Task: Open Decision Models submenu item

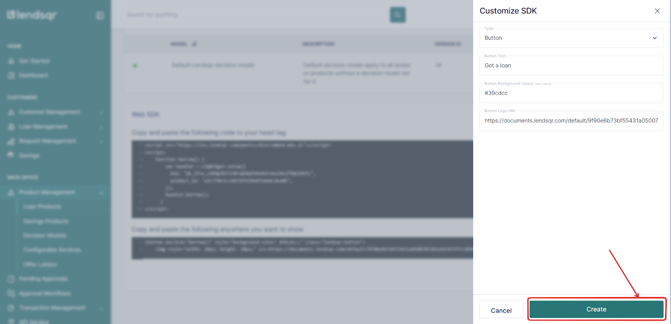Action: click(x=44, y=236)
